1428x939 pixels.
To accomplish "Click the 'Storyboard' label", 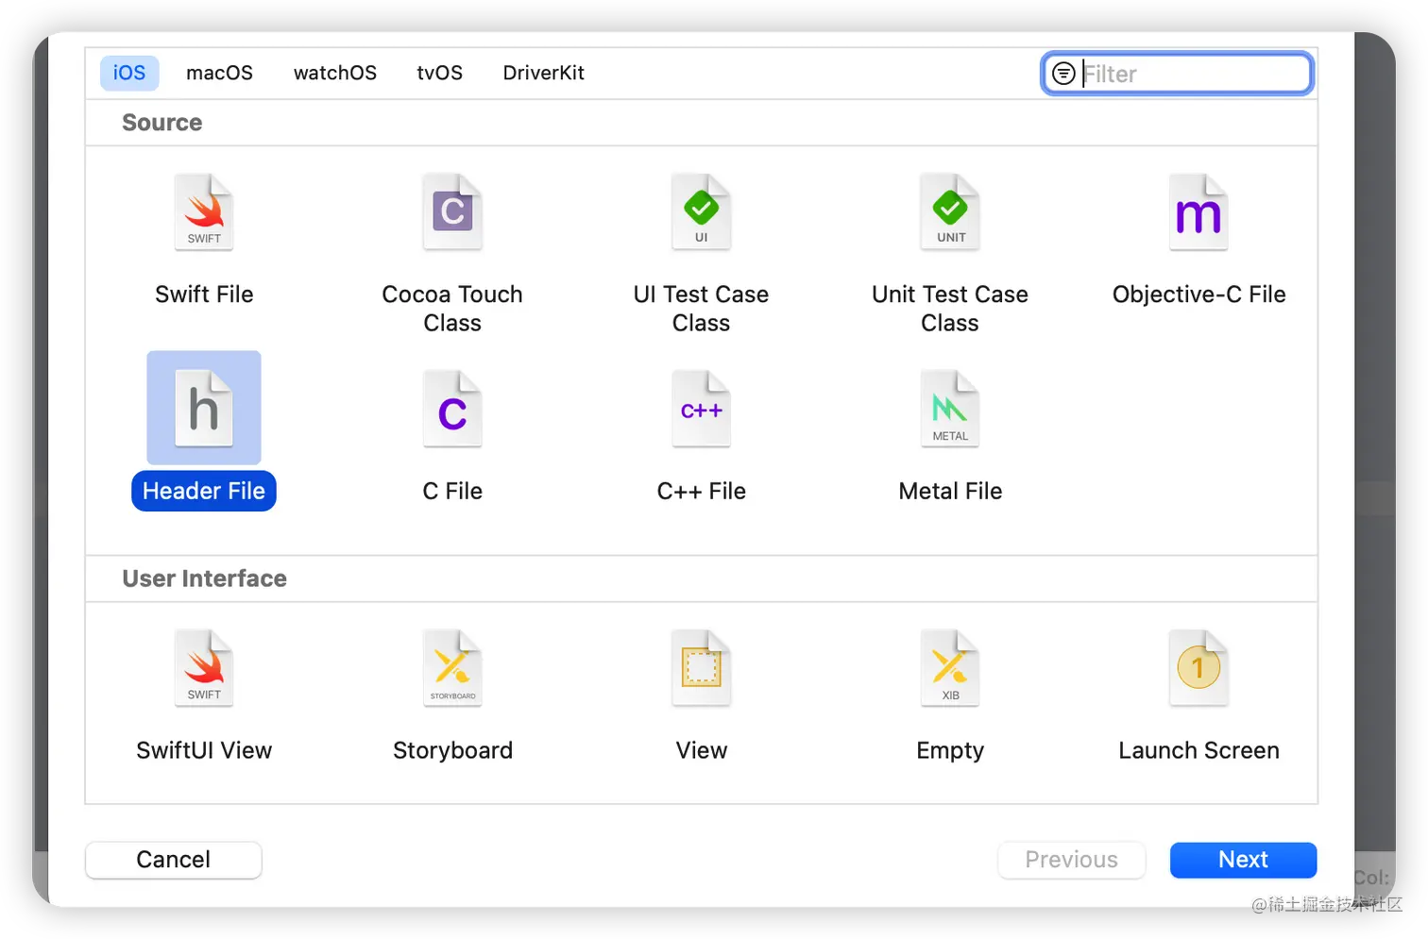I will click(452, 750).
